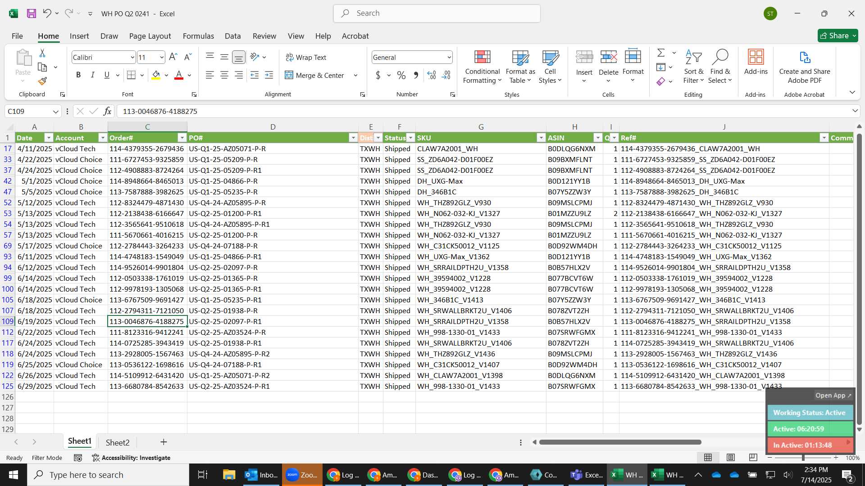Click the Borders icon
Screen dimensions: 865x486
tap(131, 75)
